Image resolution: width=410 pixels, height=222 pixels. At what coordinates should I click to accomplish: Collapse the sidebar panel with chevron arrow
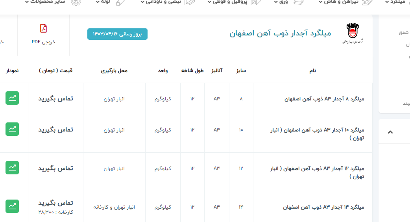coord(390,132)
